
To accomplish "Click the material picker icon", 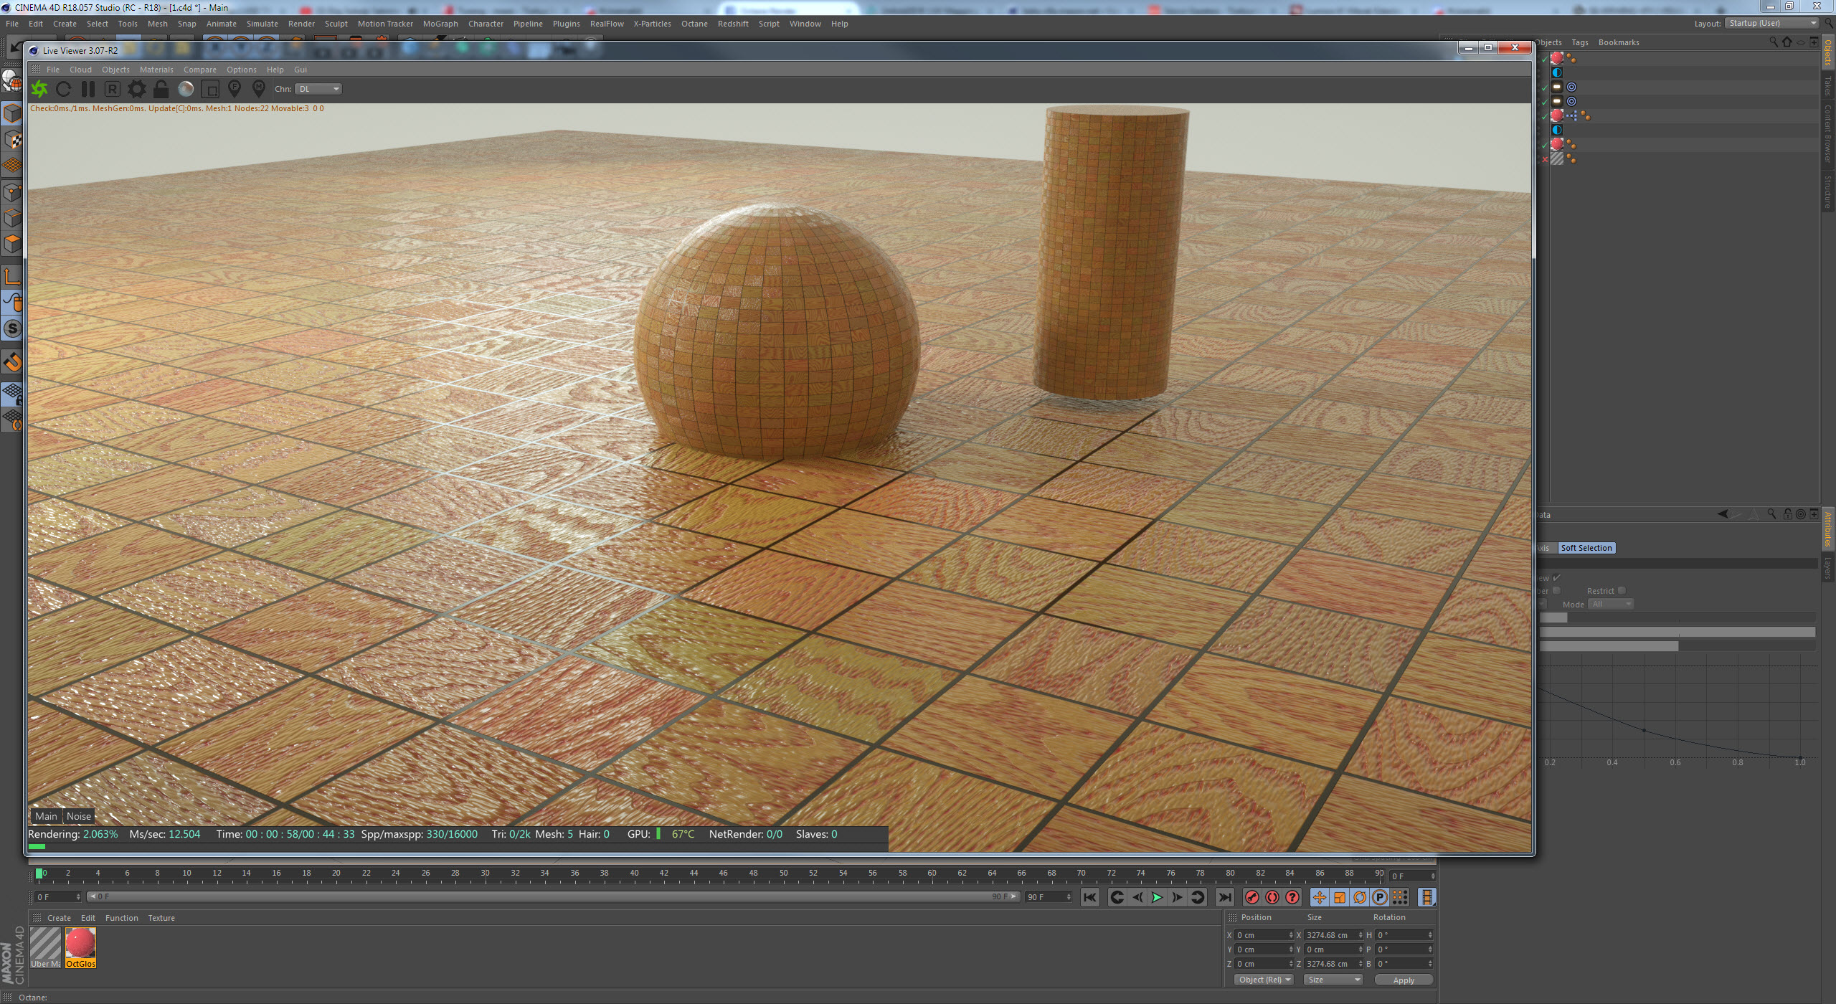I will (259, 89).
